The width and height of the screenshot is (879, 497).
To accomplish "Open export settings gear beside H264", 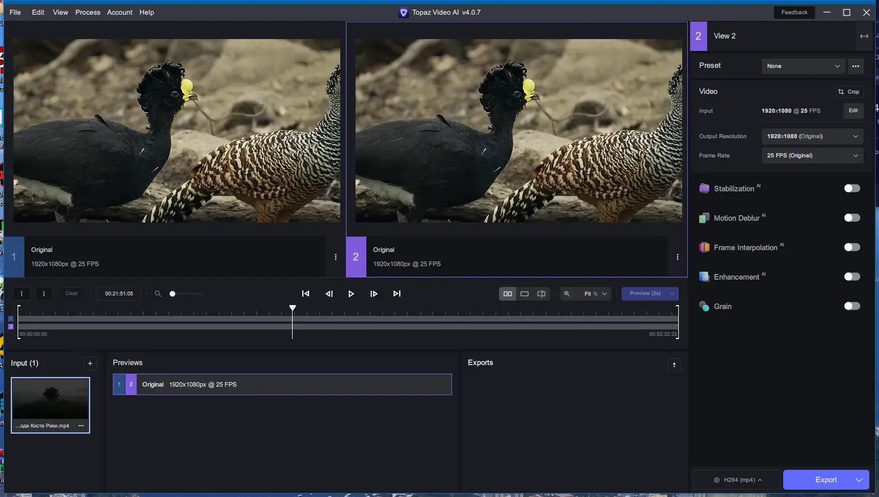I will pos(716,479).
